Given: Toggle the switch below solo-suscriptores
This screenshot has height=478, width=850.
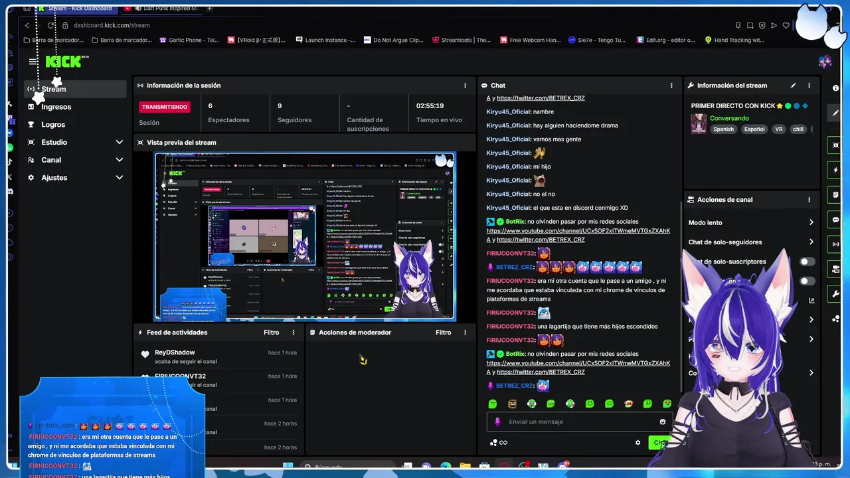Looking at the screenshot, I should [x=807, y=281].
